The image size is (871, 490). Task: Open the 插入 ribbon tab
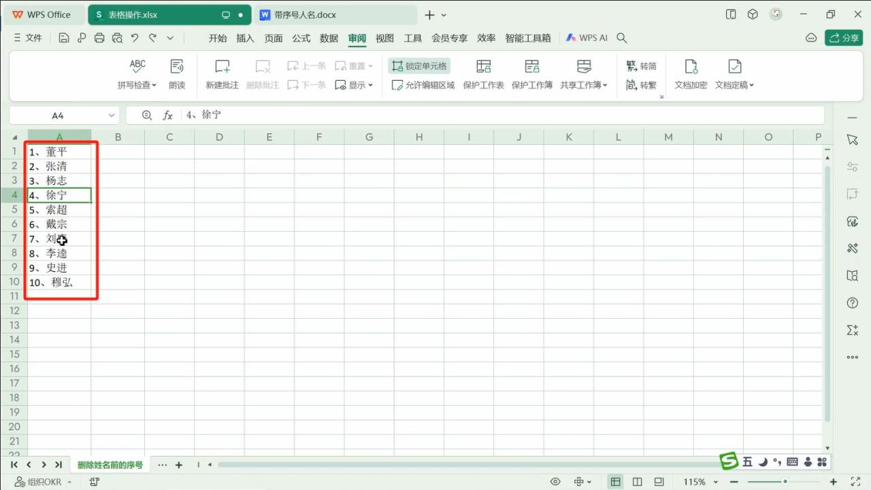click(245, 38)
